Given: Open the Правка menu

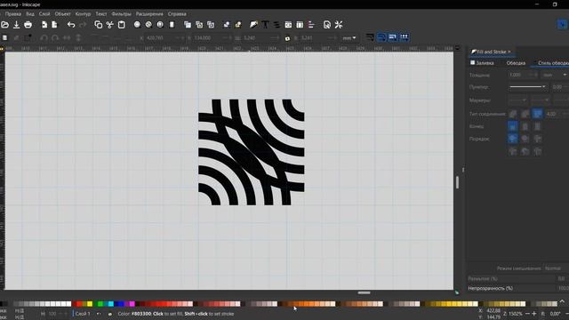Looking at the screenshot, I should (13, 14).
